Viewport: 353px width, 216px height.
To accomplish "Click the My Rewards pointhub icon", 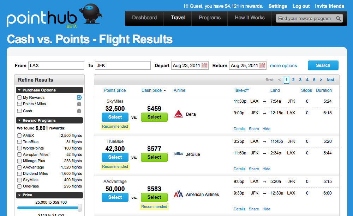I will pyautogui.click(x=79, y=97).
